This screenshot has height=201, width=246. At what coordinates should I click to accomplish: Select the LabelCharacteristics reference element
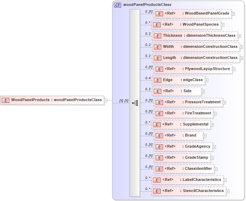(x=188, y=180)
